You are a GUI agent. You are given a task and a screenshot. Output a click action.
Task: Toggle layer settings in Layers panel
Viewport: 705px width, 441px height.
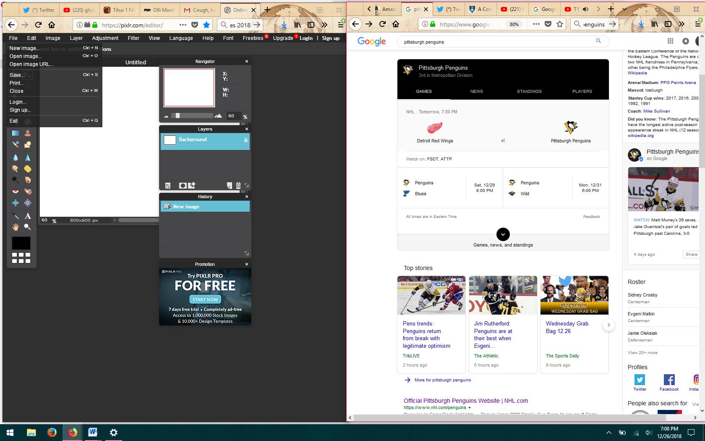[x=168, y=186]
